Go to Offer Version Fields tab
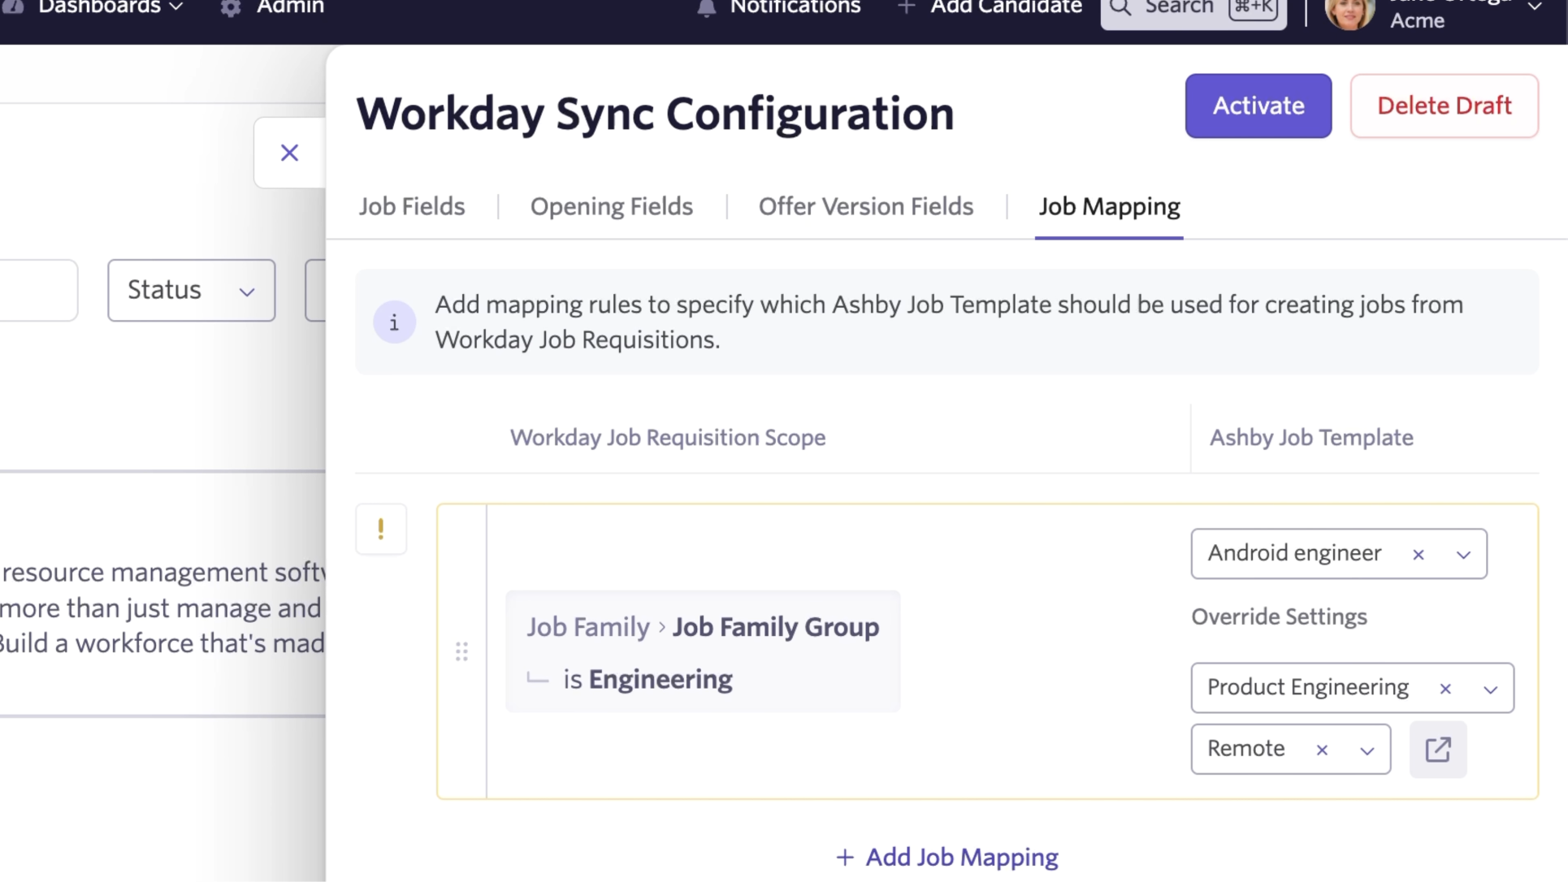 pyautogui.click(x=865, y=206)
